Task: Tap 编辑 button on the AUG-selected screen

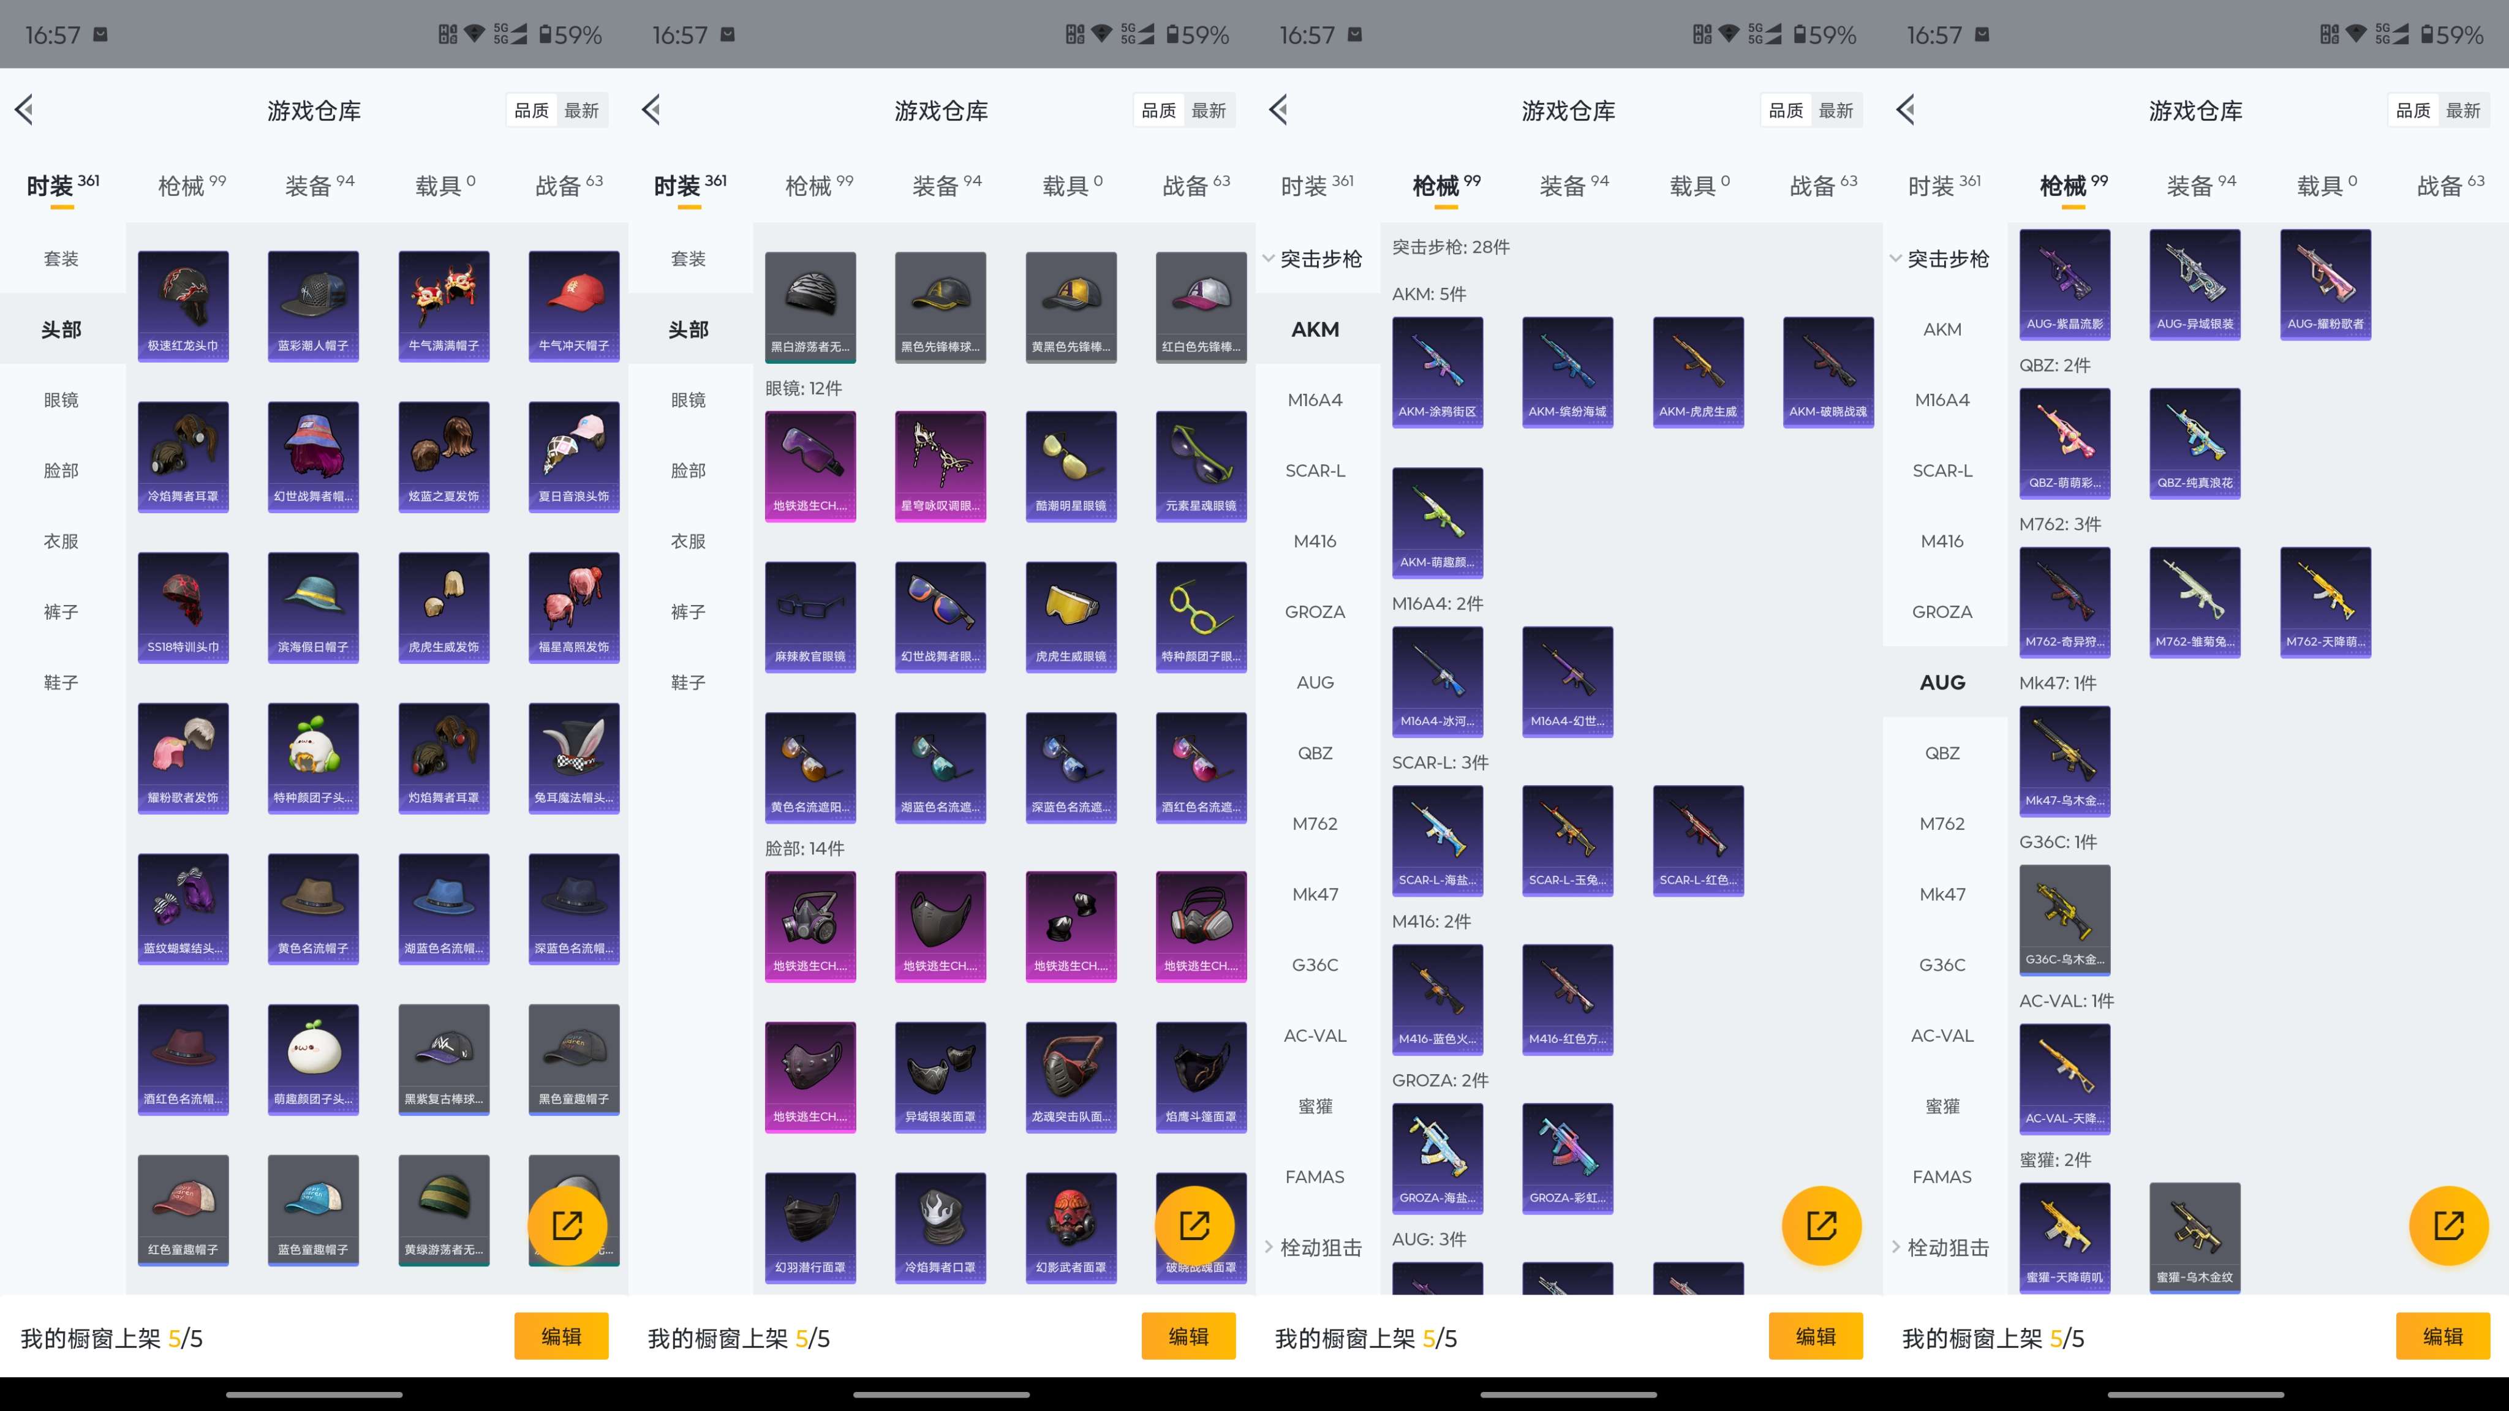Action: tap(2443, 1336)
